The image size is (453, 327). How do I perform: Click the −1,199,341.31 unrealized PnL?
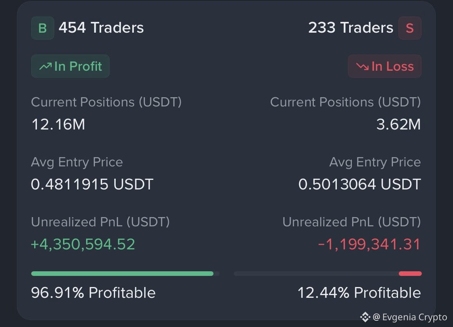[x=369, y=244]
